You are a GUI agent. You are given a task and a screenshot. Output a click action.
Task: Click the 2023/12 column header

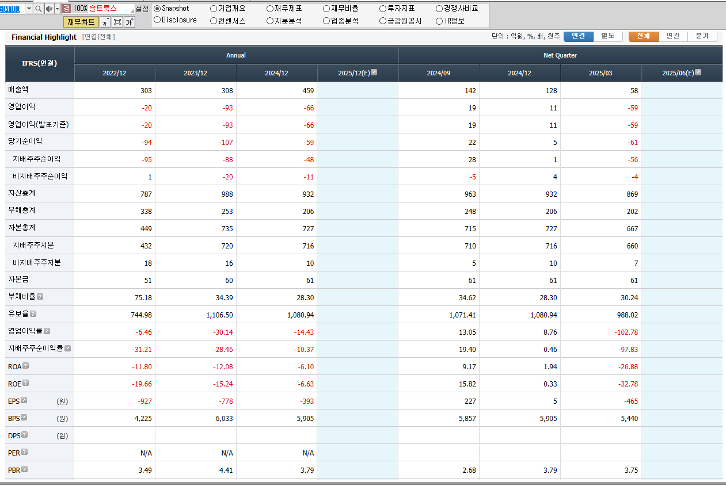pyautogui.click(x=196, y=73)
